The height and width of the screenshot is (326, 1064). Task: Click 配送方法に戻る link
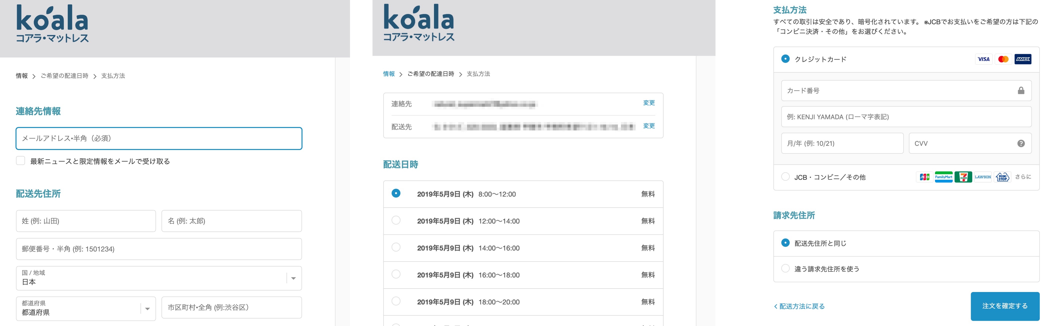799,306
